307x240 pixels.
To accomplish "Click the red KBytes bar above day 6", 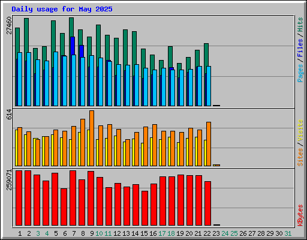I will [64, 207].
